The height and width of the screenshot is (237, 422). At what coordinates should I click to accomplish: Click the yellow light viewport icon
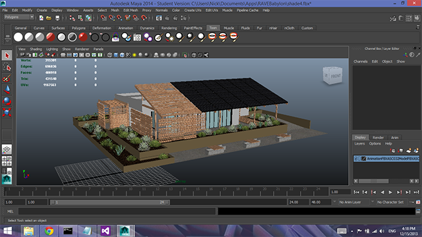[x=135, y=55]
